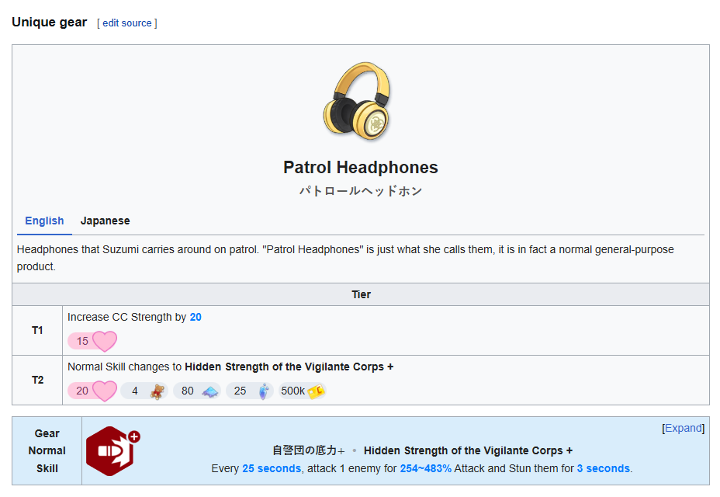The height and width of the screenshot is (497, 720).
Task: Click the Tier table header
Action: pos(361,294)
